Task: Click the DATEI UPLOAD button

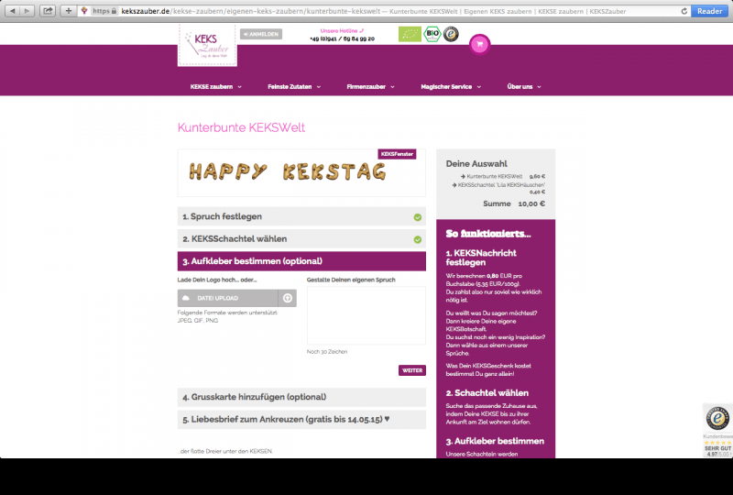Action: [227, 298]
